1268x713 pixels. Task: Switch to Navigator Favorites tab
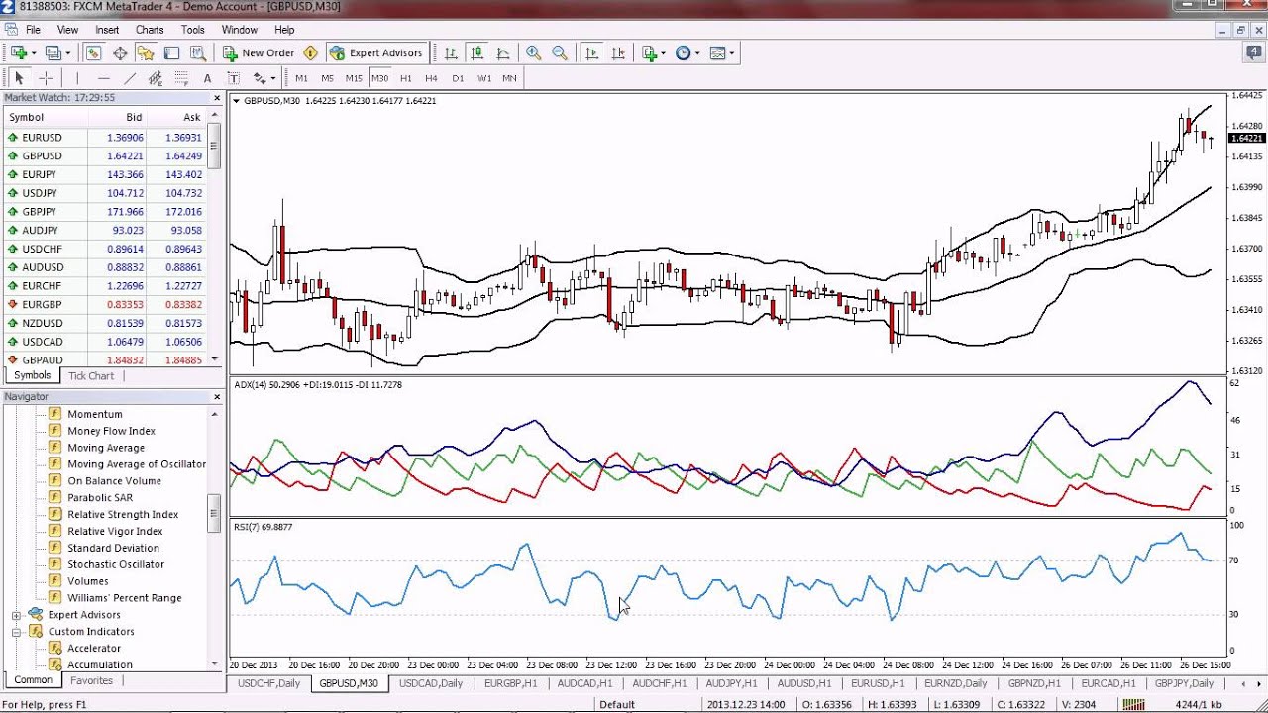[x=91, y=681]
